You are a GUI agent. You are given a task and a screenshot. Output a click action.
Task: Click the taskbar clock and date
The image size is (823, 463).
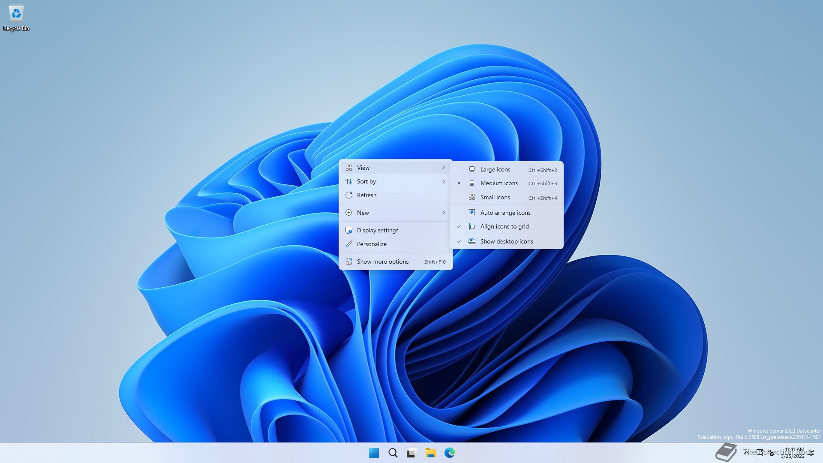click(x=793, y=453)
